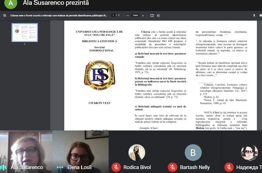This screenshot has width=262, height=173.
Task: Zoom out the PDF with minus button
Action: [x=128, y=16]
